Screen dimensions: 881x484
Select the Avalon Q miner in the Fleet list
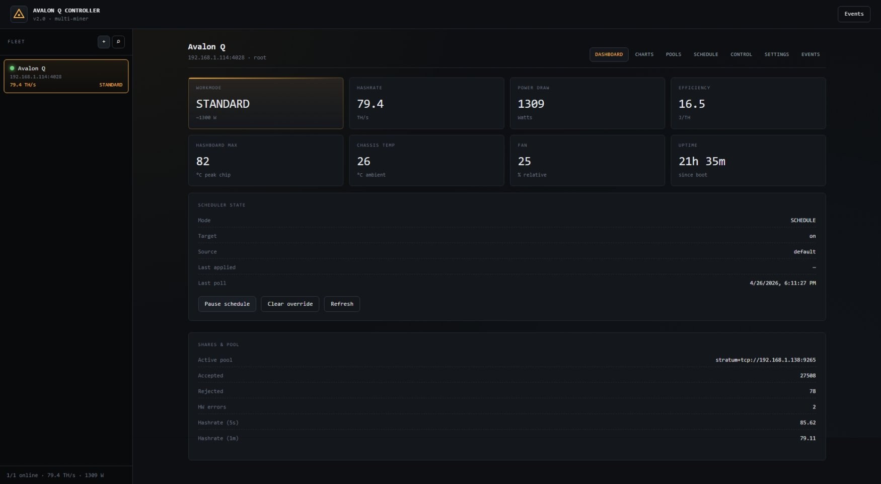click(66, 76)
